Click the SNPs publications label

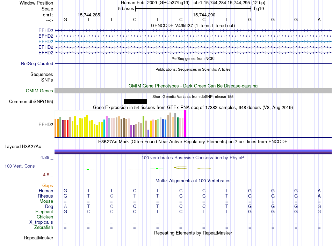(x=47, y=80)
